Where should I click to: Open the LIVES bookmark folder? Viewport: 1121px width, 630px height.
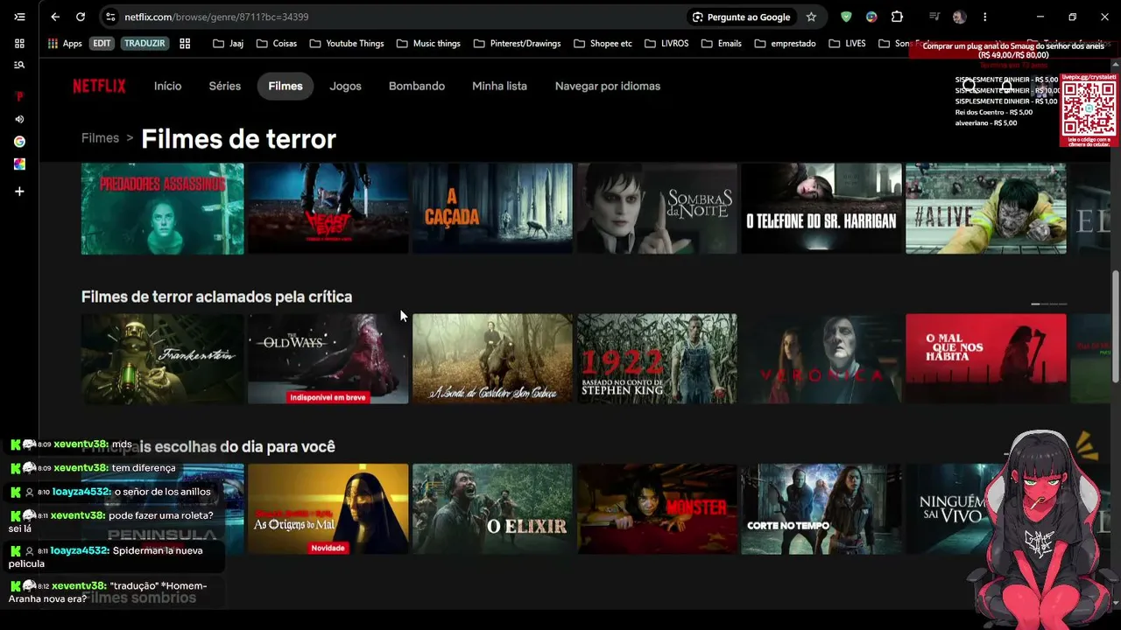[847, 44]
